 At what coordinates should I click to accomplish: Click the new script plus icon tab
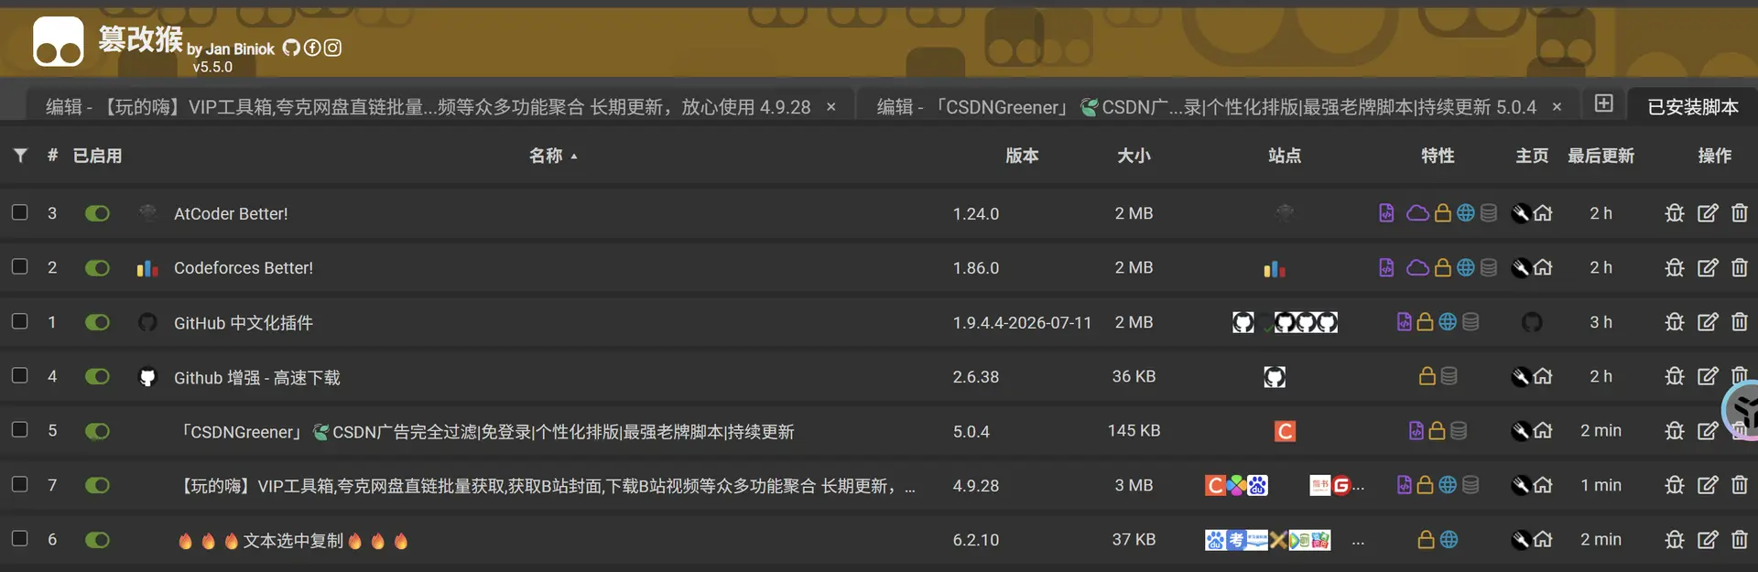click(x=1603, y=103)
